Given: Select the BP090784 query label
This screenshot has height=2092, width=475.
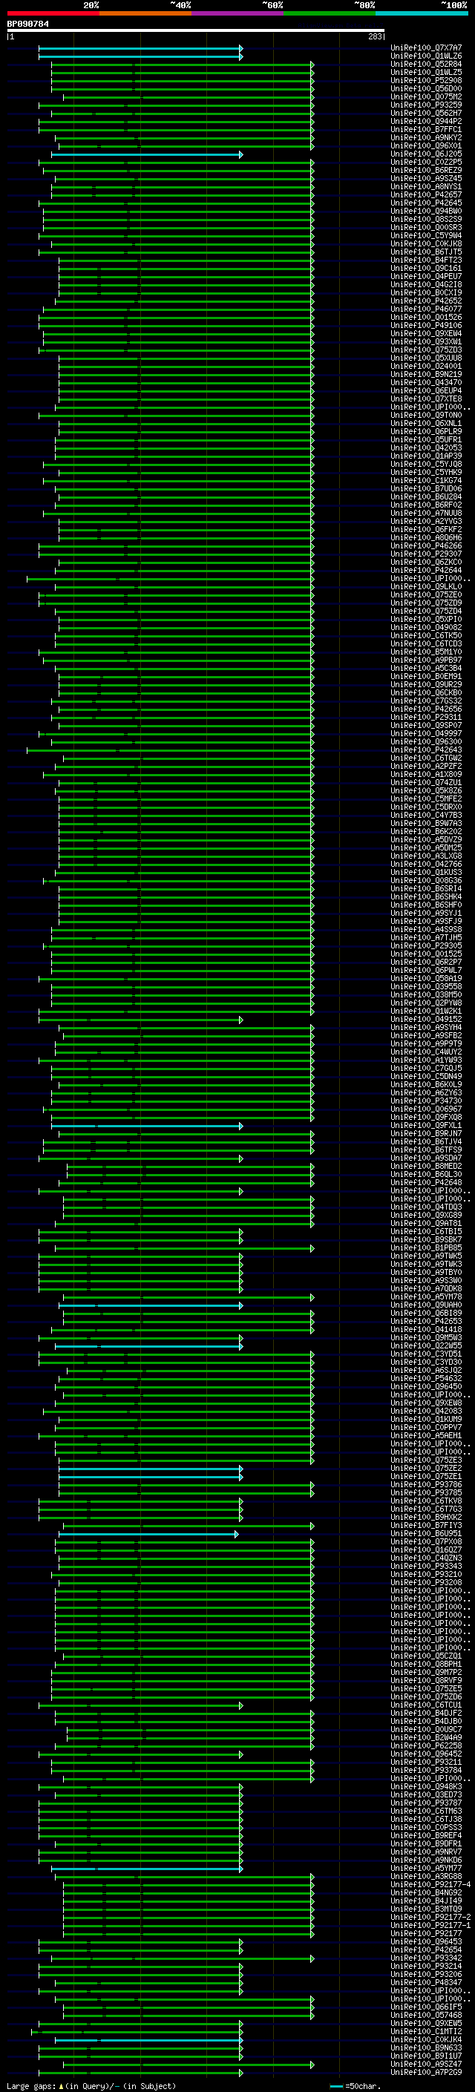Looking at the screenshot, I should point(27,24).
